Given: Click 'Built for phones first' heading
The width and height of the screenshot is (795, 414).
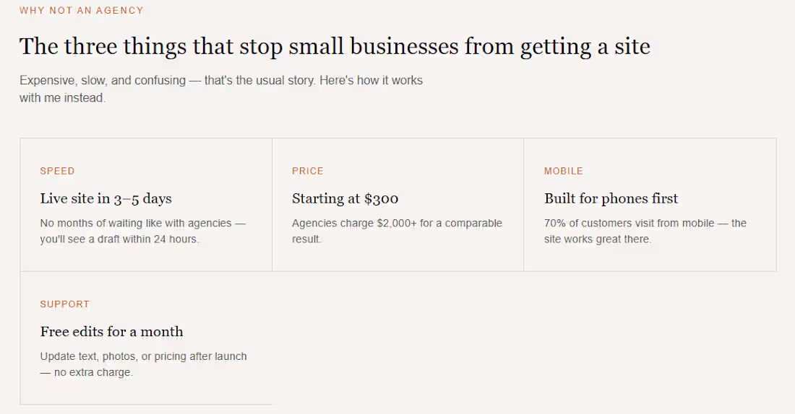Looking at the screenshot, I should [x=611, y=198].
